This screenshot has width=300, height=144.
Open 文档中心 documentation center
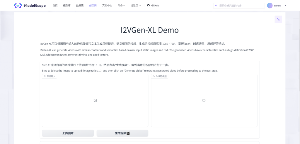tap(107, 6)
